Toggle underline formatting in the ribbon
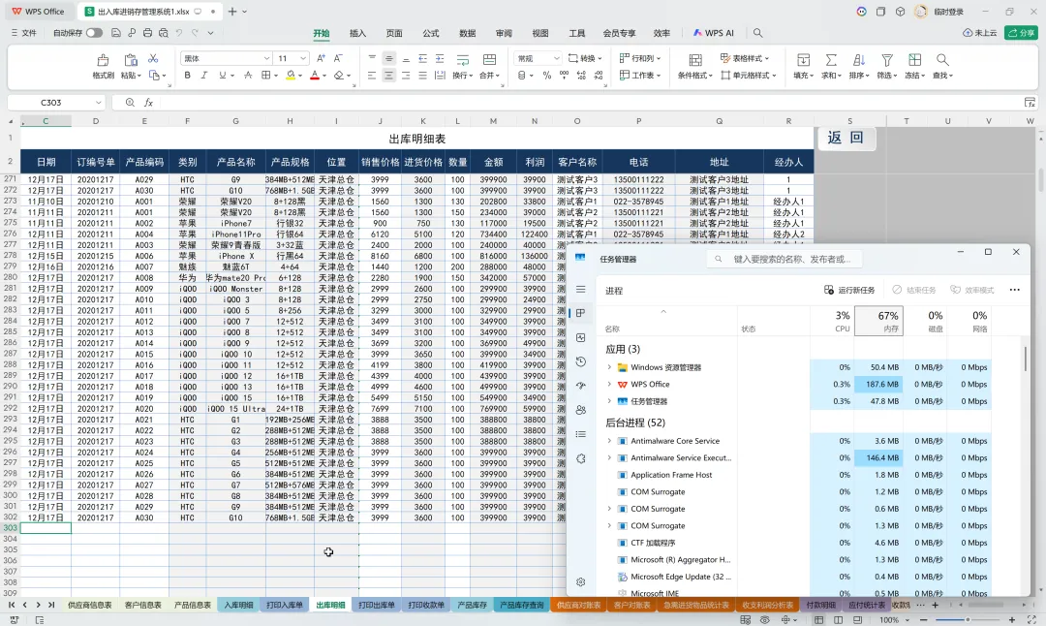The height and width of the screenshot is (626, 1046). 222,76
